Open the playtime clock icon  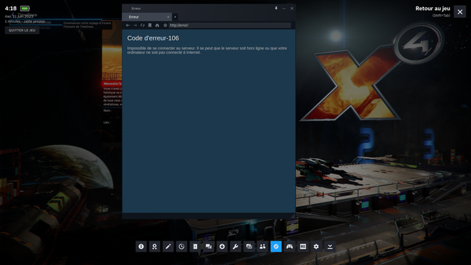[182, 247]
